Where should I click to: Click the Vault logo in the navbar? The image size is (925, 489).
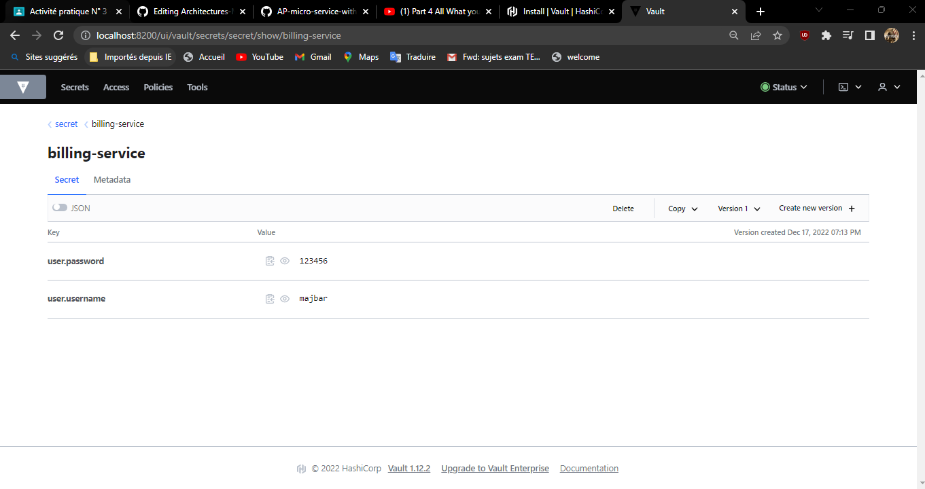[x=23, y=86]
